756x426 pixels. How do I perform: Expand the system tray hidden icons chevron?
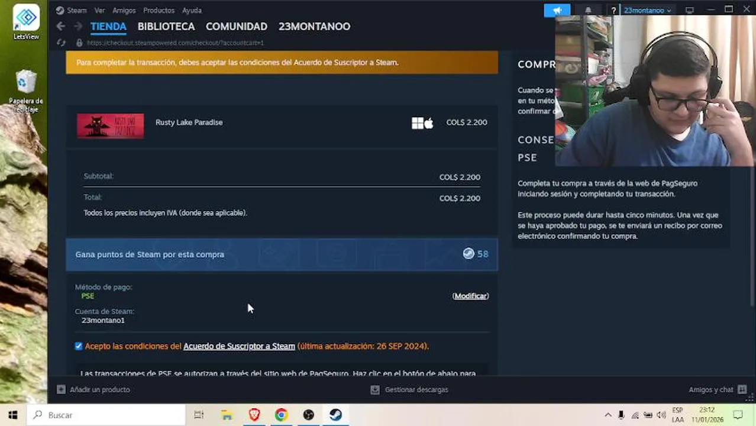(x=608, y=415)
